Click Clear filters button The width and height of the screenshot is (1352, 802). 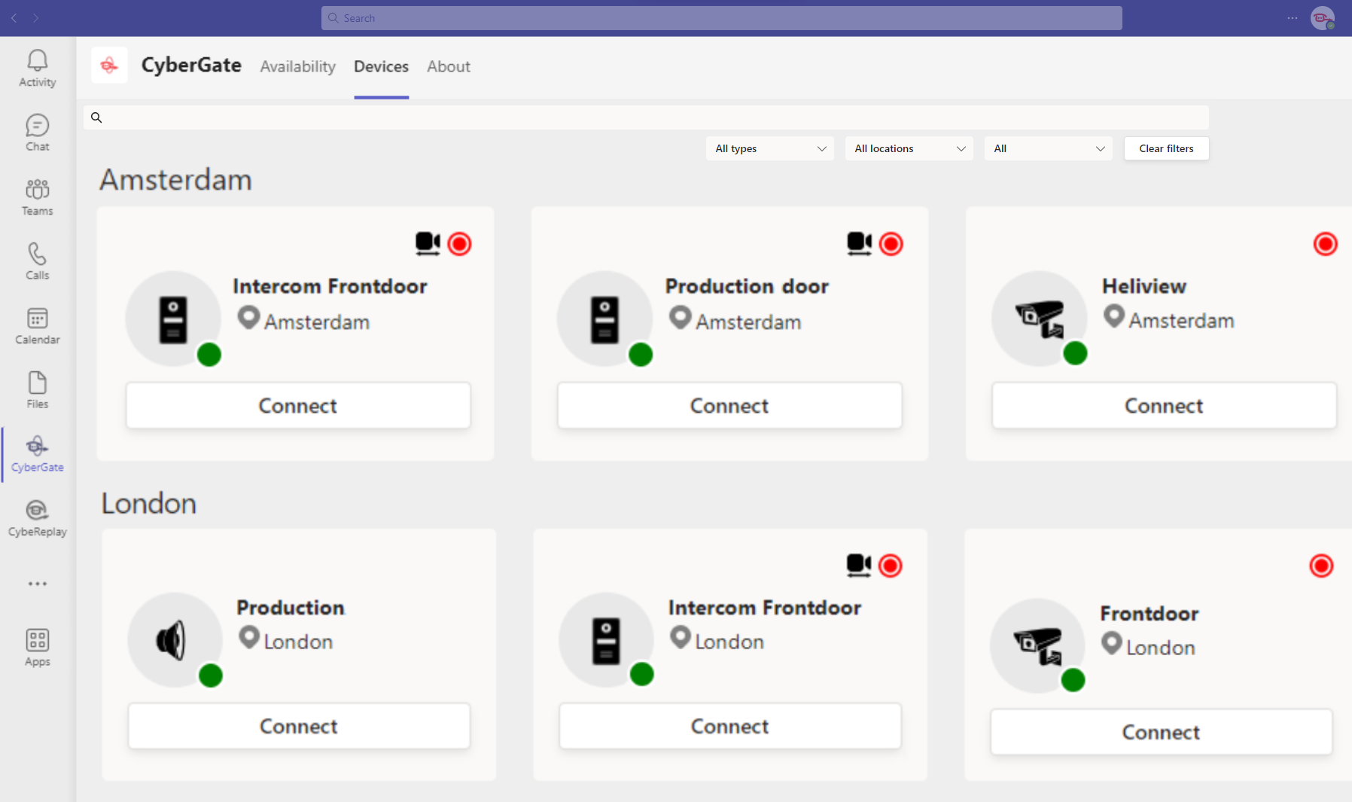(x=1167, y=148)
